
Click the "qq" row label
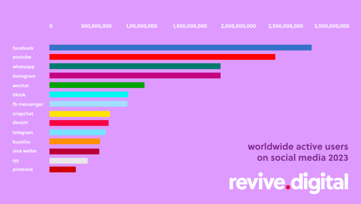pyautogui.click(x=16, y=161)
